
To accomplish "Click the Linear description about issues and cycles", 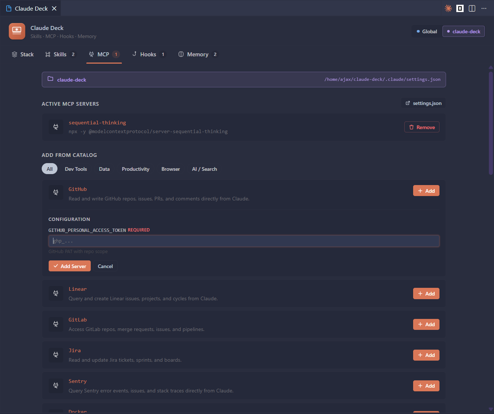I will tap(143, 298).
